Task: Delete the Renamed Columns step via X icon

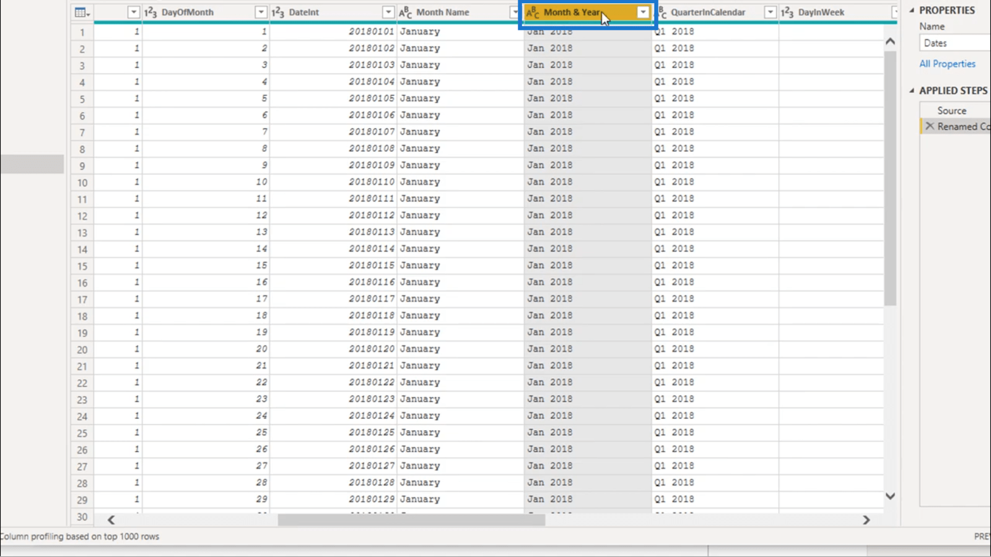Action: point(930,126)
